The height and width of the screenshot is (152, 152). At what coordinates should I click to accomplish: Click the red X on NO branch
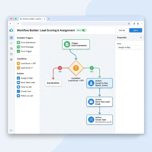point(60,68)
